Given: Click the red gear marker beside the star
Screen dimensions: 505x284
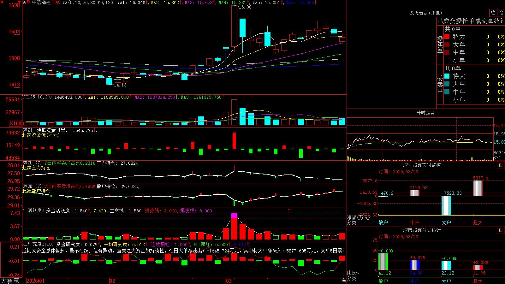Looking at the screenshot, I should (x=28, y=2).
